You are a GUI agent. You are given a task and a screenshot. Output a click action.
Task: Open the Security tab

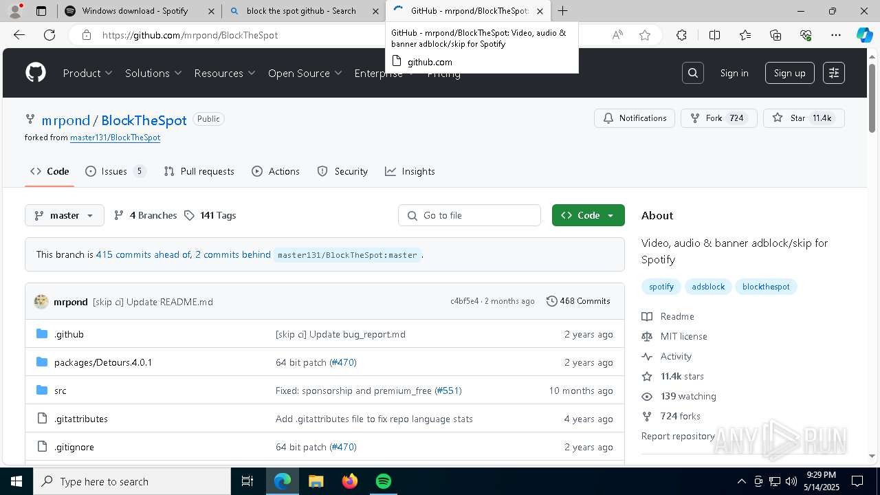[342, 171]
